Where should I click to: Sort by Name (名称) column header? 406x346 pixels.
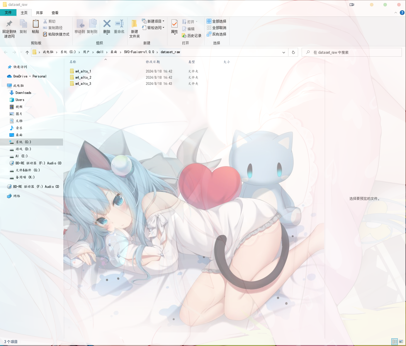[73, 62]
